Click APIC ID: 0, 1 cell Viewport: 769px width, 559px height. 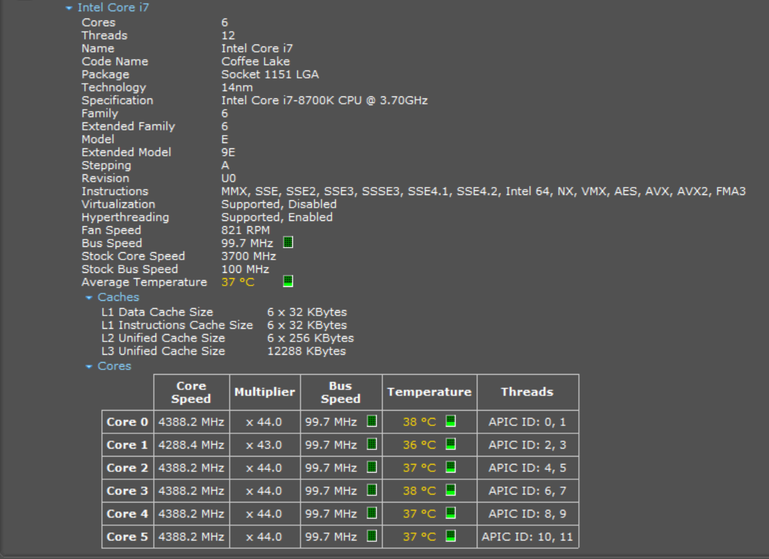coord(528,422)
